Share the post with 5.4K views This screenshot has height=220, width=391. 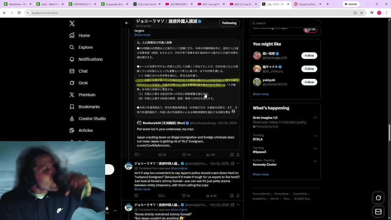(x=238, y=196)
